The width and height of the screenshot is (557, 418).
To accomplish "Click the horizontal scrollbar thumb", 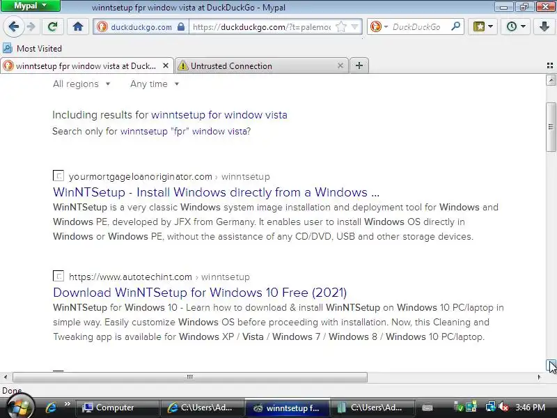I will pos(190,377).
